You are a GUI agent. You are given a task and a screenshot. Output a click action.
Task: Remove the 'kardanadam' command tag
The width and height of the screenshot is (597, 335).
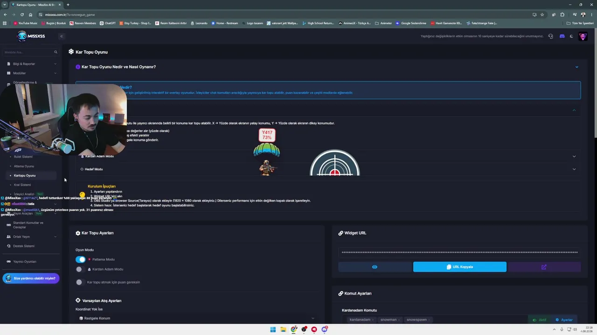point(373,320)
